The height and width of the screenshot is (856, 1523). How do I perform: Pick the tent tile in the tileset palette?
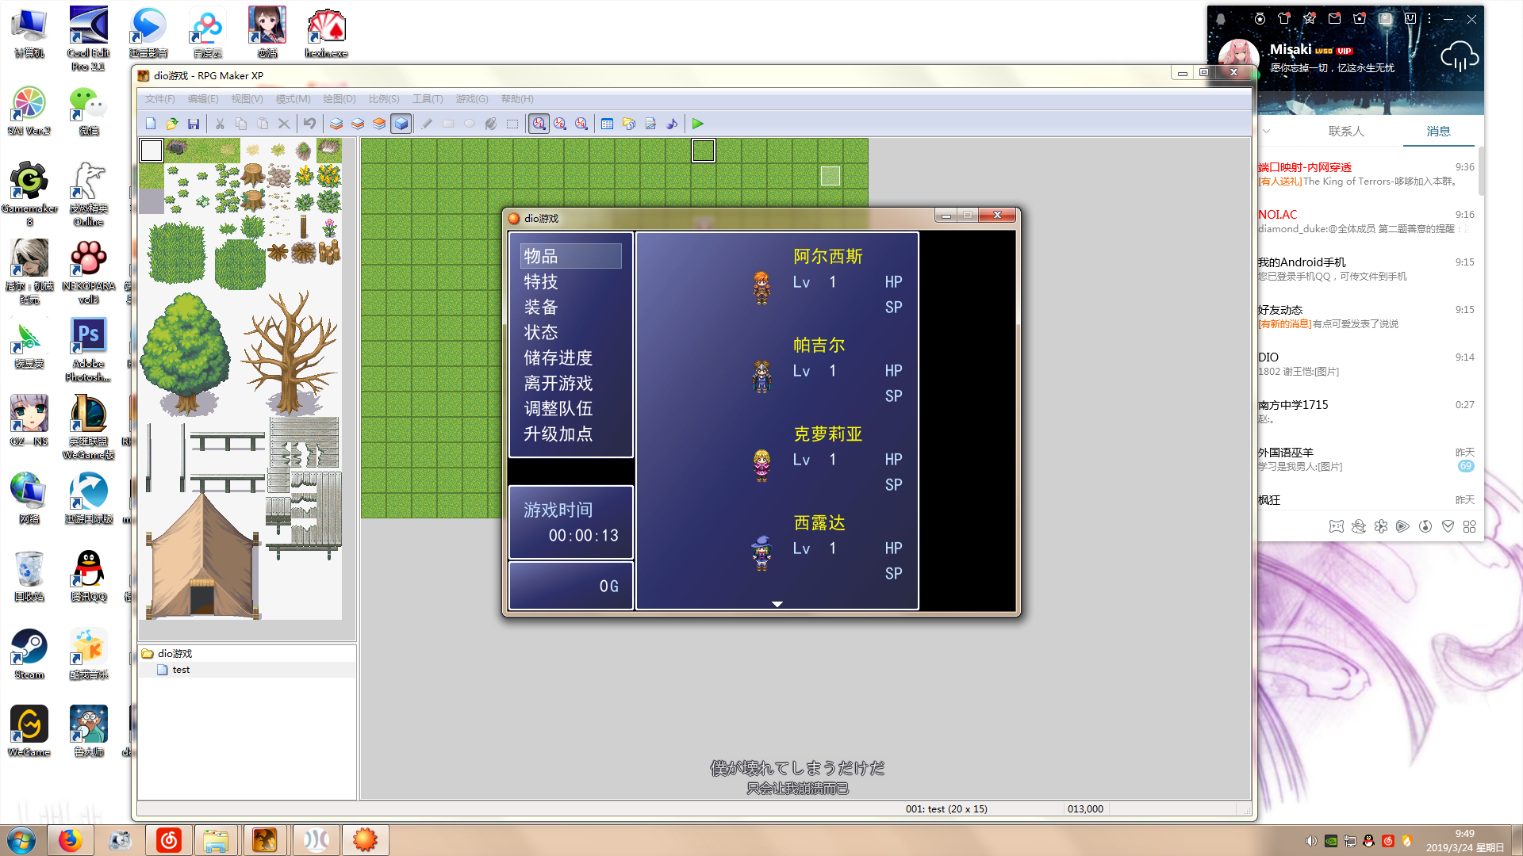click(203, 556)
